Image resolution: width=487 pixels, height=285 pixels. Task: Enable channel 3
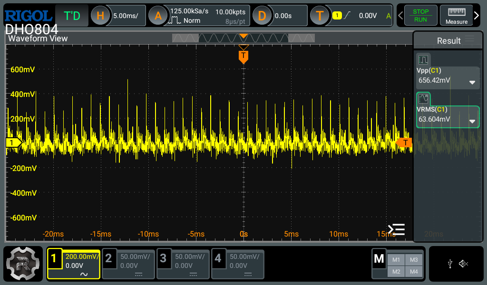tap(183, 264)
